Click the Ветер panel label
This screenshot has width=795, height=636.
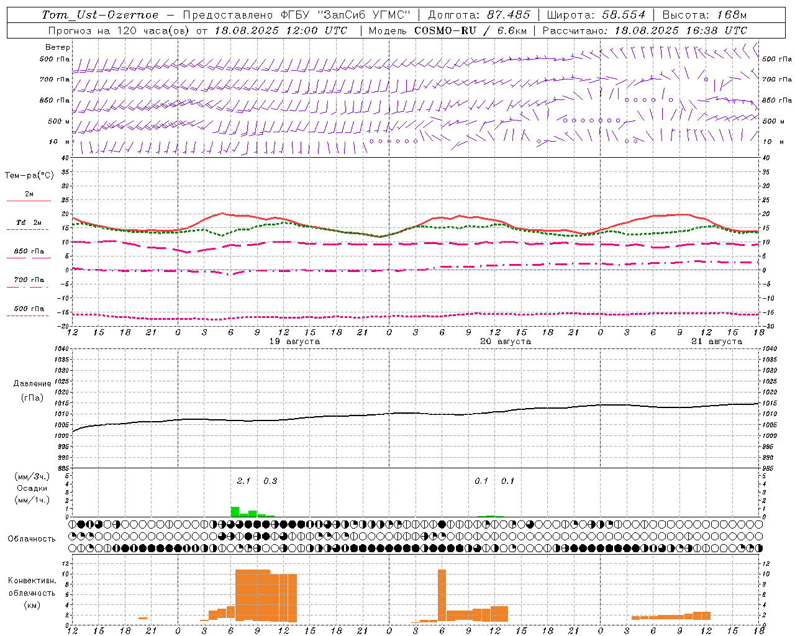(57, 47)
